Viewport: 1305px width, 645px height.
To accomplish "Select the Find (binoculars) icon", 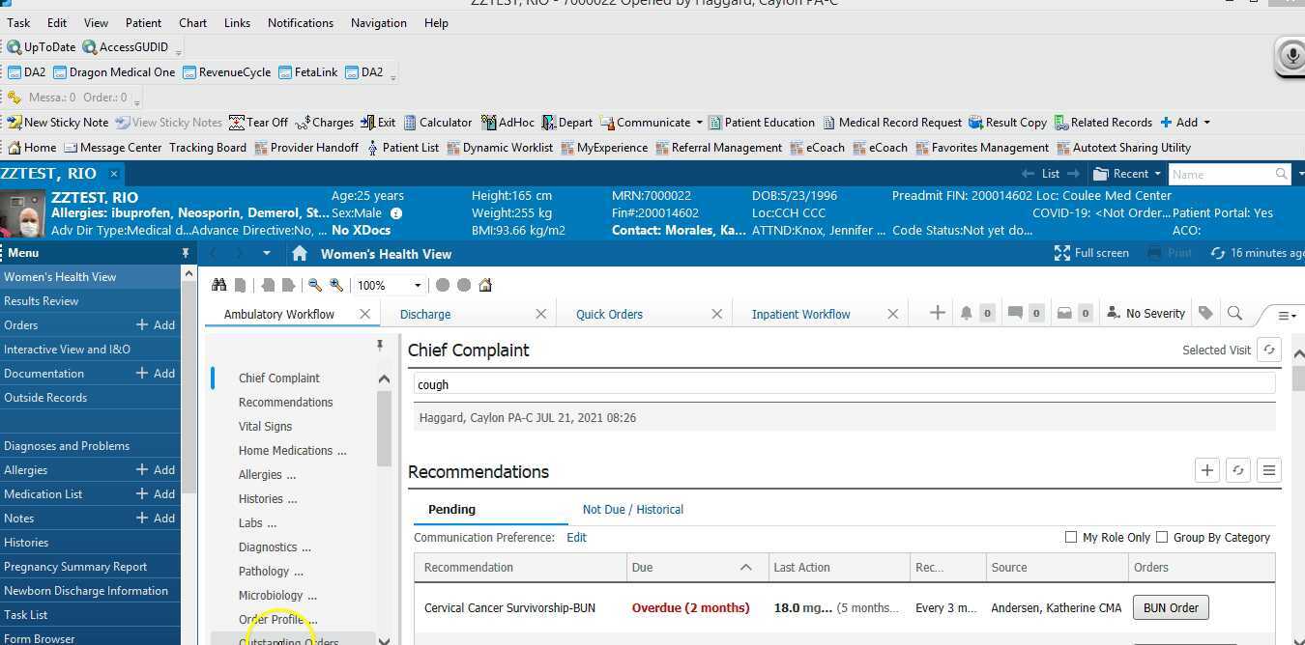I will pyautogui.click(x=219, y=284).
